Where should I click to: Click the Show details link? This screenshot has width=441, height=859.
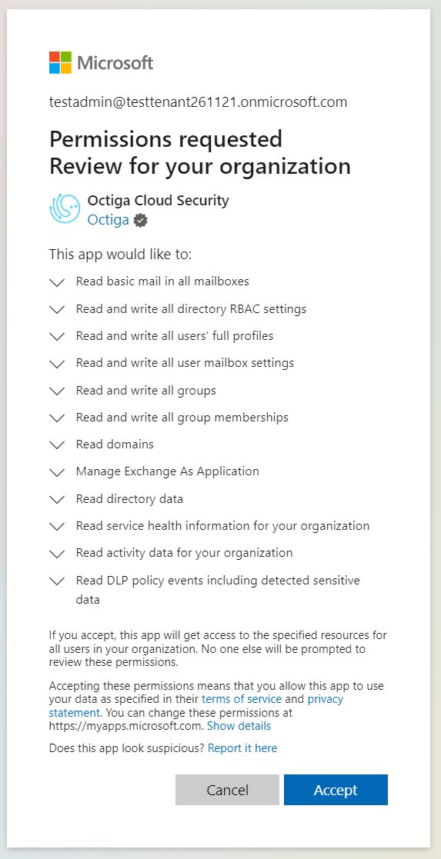coord(239,727)
